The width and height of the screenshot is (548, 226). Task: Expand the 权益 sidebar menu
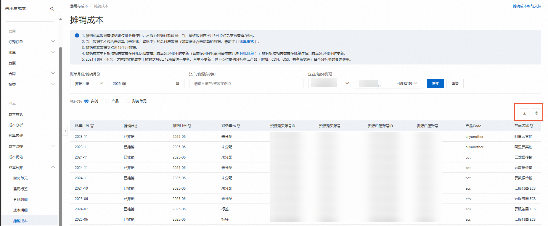53,84
